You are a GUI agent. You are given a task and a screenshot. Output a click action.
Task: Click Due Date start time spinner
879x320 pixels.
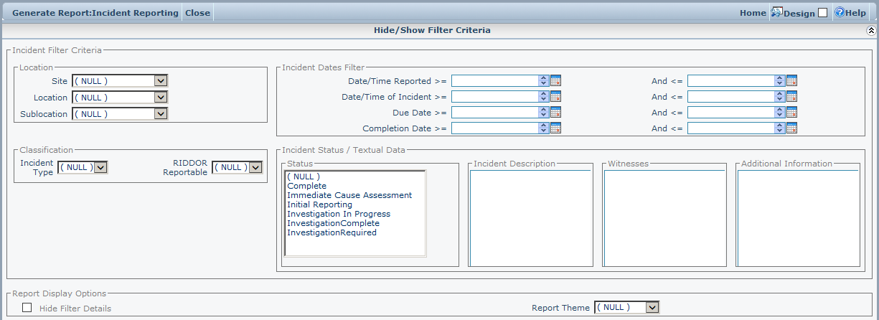pos(543,113)
